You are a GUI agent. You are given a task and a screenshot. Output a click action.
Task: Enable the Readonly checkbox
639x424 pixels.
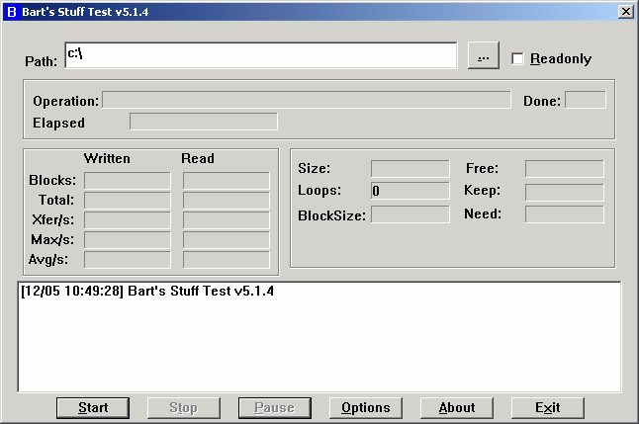tap(517, 58)
